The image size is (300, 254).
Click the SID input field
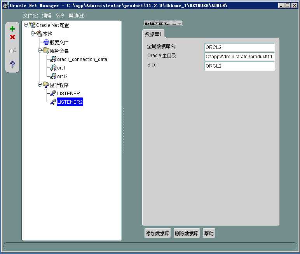[x=239, y=66]
